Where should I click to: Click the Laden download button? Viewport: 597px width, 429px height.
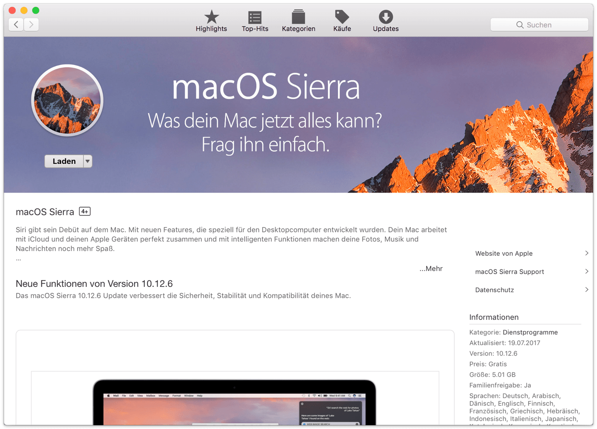[64, 161]
